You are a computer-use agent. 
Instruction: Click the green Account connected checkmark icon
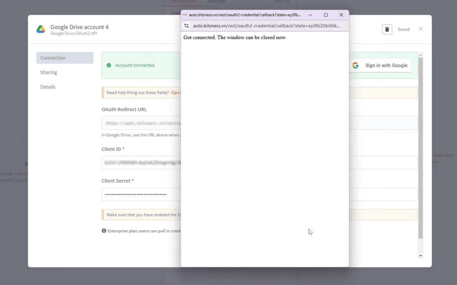tap(109, 66)
